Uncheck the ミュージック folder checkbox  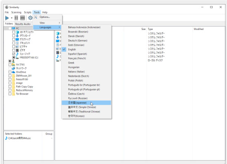(x=14, y=54)
